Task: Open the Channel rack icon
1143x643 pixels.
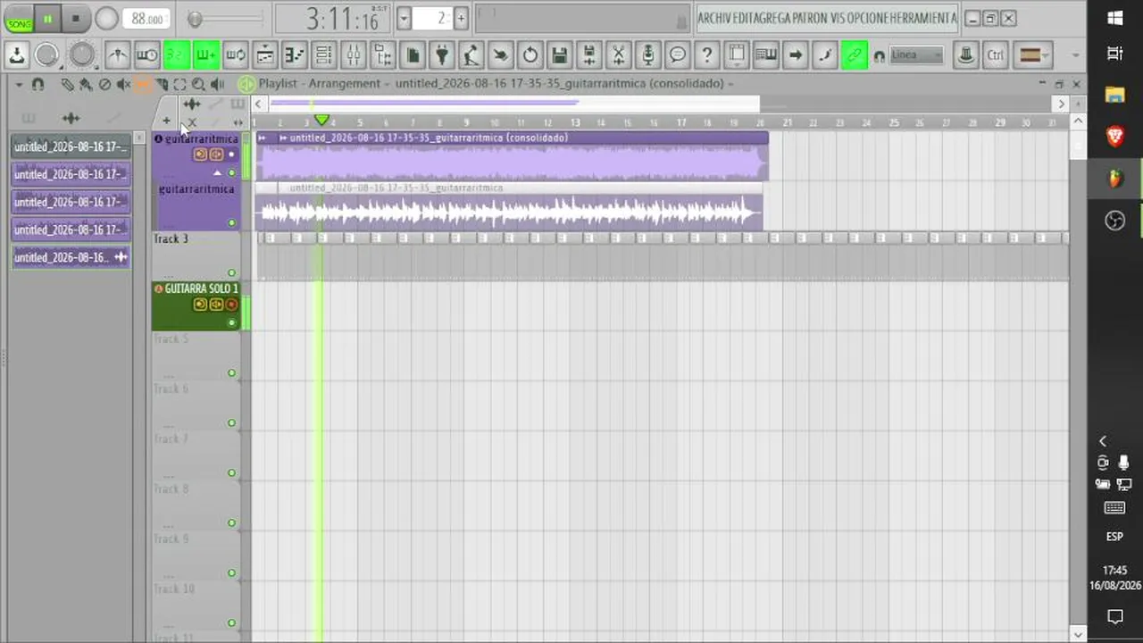Action: (x=324, y=55)
